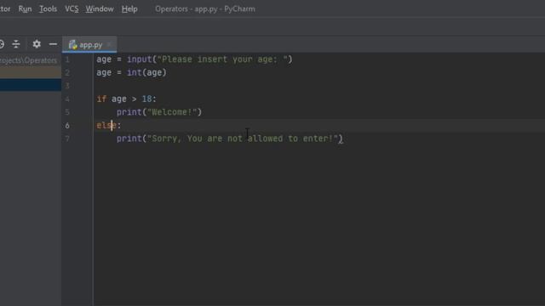This screenshot has width=545, height=306.
Task: Click the "Sorry, You are not allowed" string
Action: [x=243, y=139]
